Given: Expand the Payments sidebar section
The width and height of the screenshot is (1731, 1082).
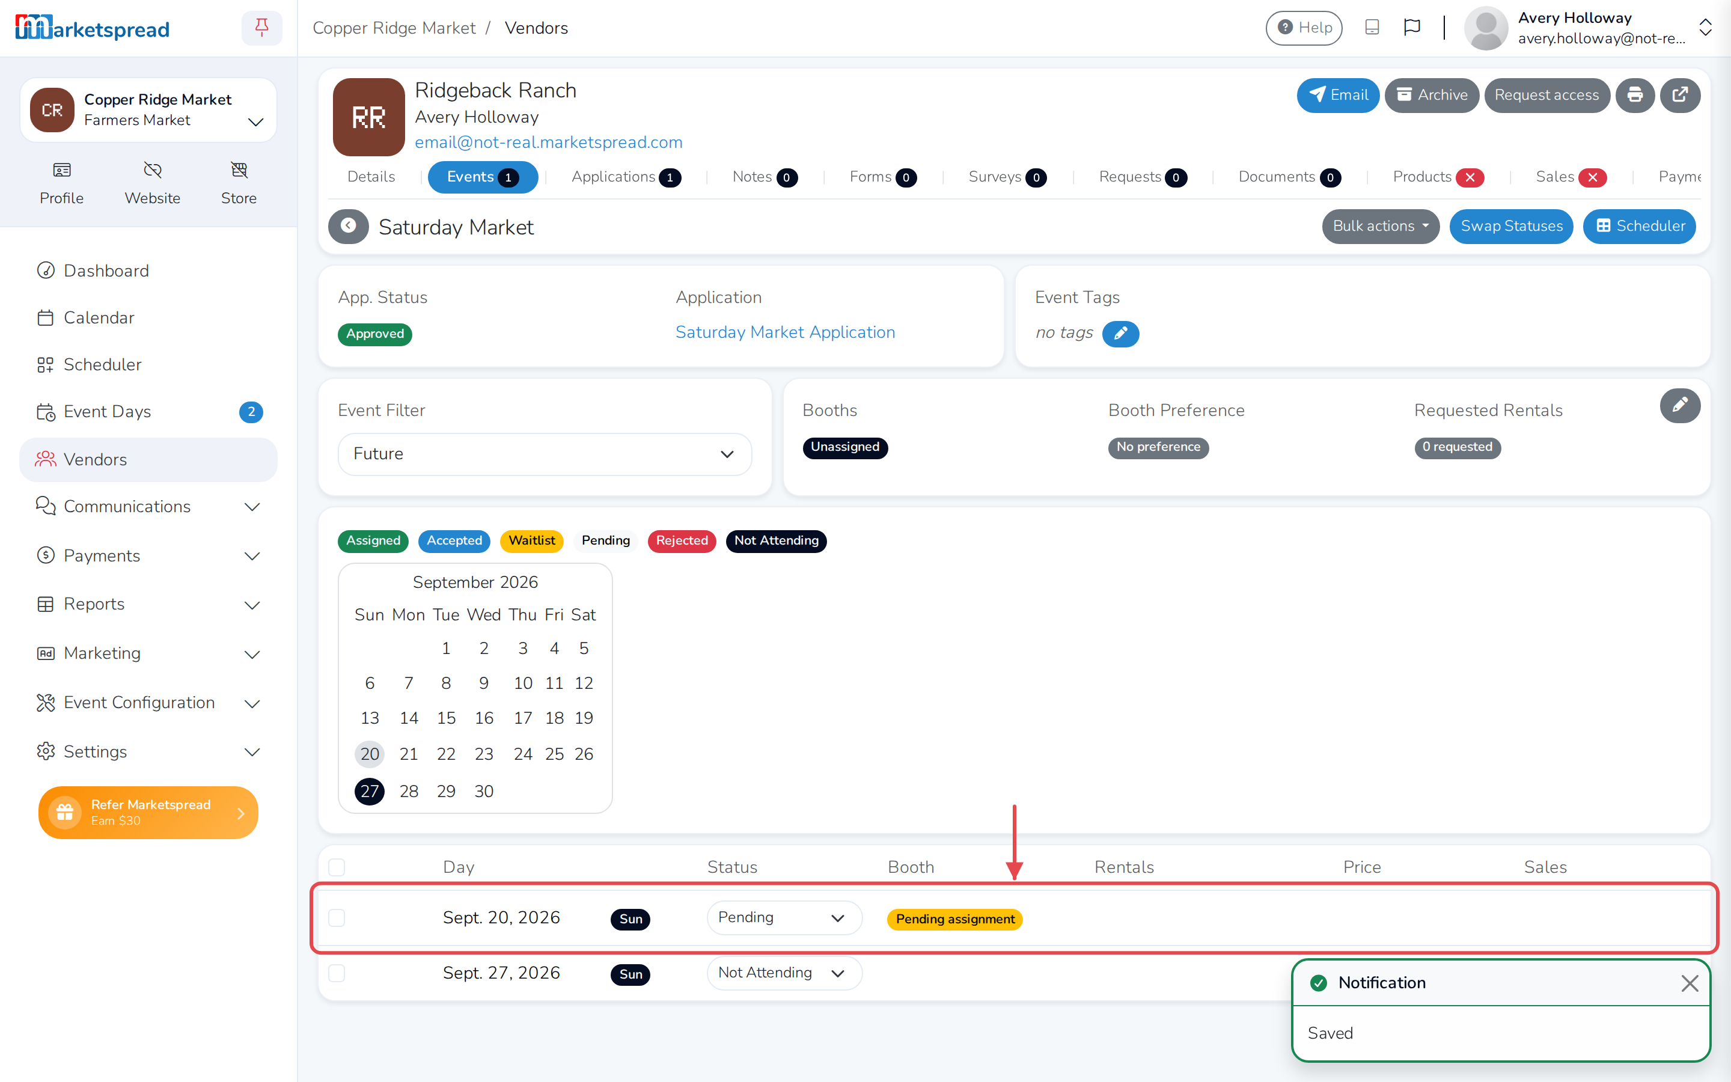Looking at the screenshot, I should click(148, 555).
